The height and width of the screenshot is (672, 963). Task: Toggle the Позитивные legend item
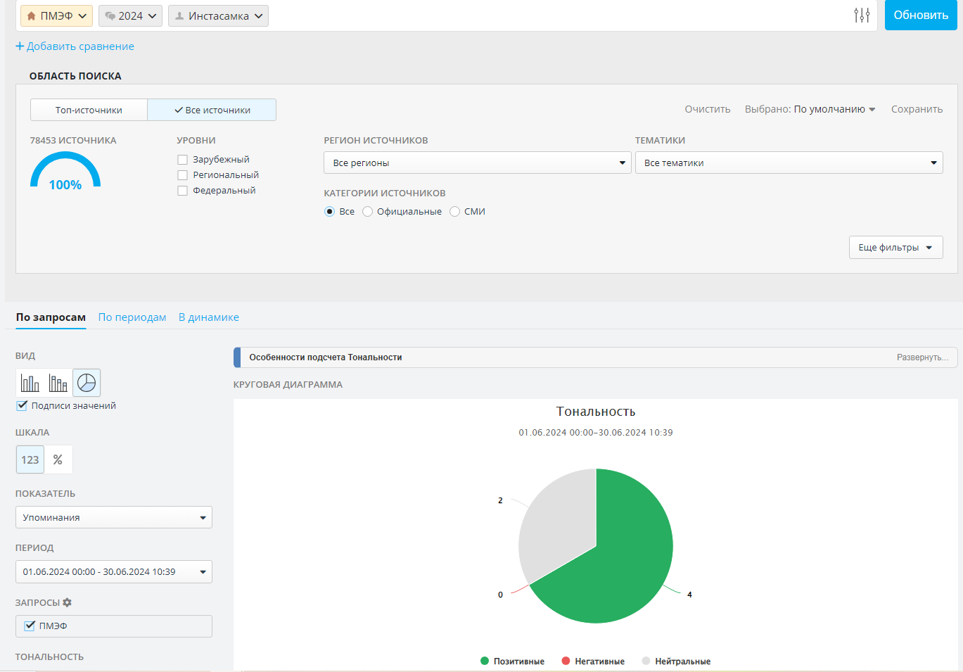click(x=512, y=661)
